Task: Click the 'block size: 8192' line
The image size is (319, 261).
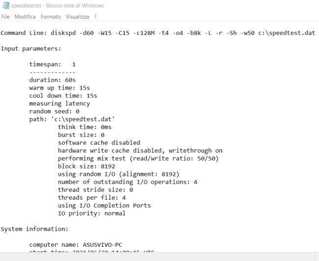Action: [86, 166]
